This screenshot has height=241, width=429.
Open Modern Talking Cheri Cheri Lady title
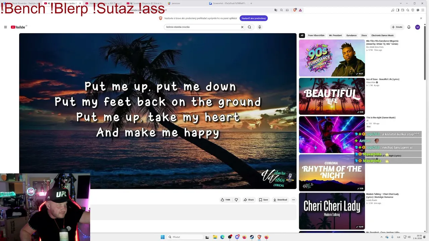[x=382, y=195]
